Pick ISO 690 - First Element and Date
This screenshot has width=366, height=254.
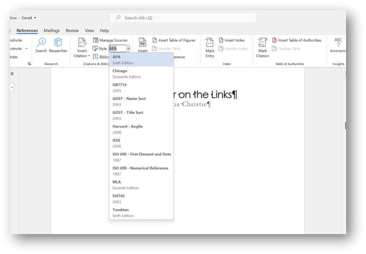(141, 157)
